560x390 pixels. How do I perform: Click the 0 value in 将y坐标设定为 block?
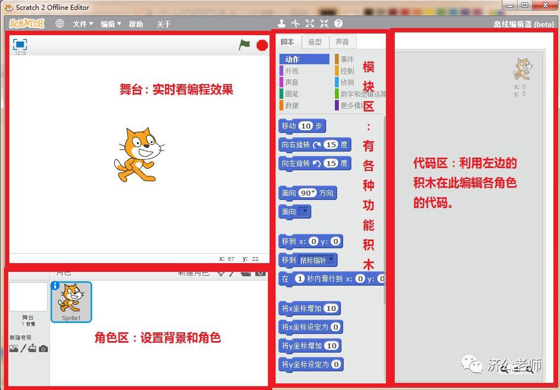pyautogui.click(x=335, y=364)
